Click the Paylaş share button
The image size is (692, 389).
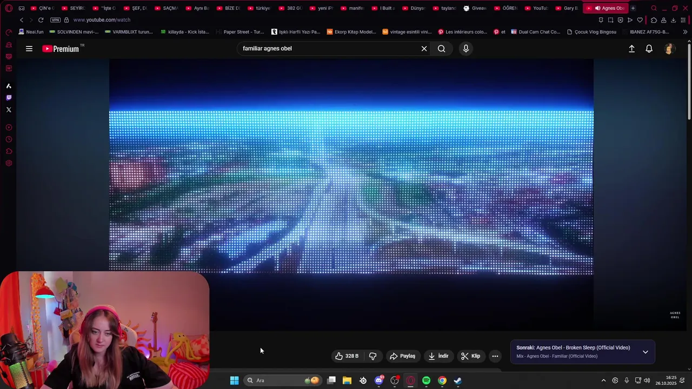coord(403,356)
